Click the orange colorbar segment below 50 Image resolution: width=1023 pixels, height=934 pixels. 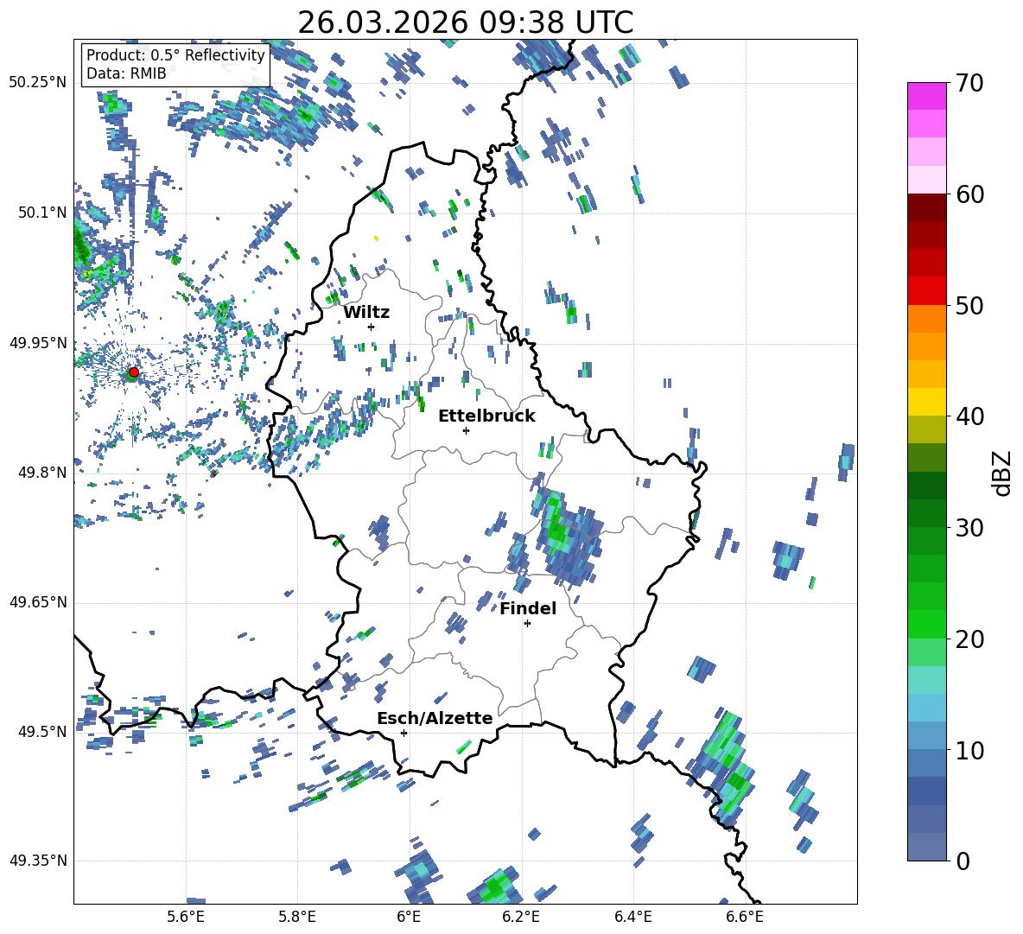(x=926, y=319)
